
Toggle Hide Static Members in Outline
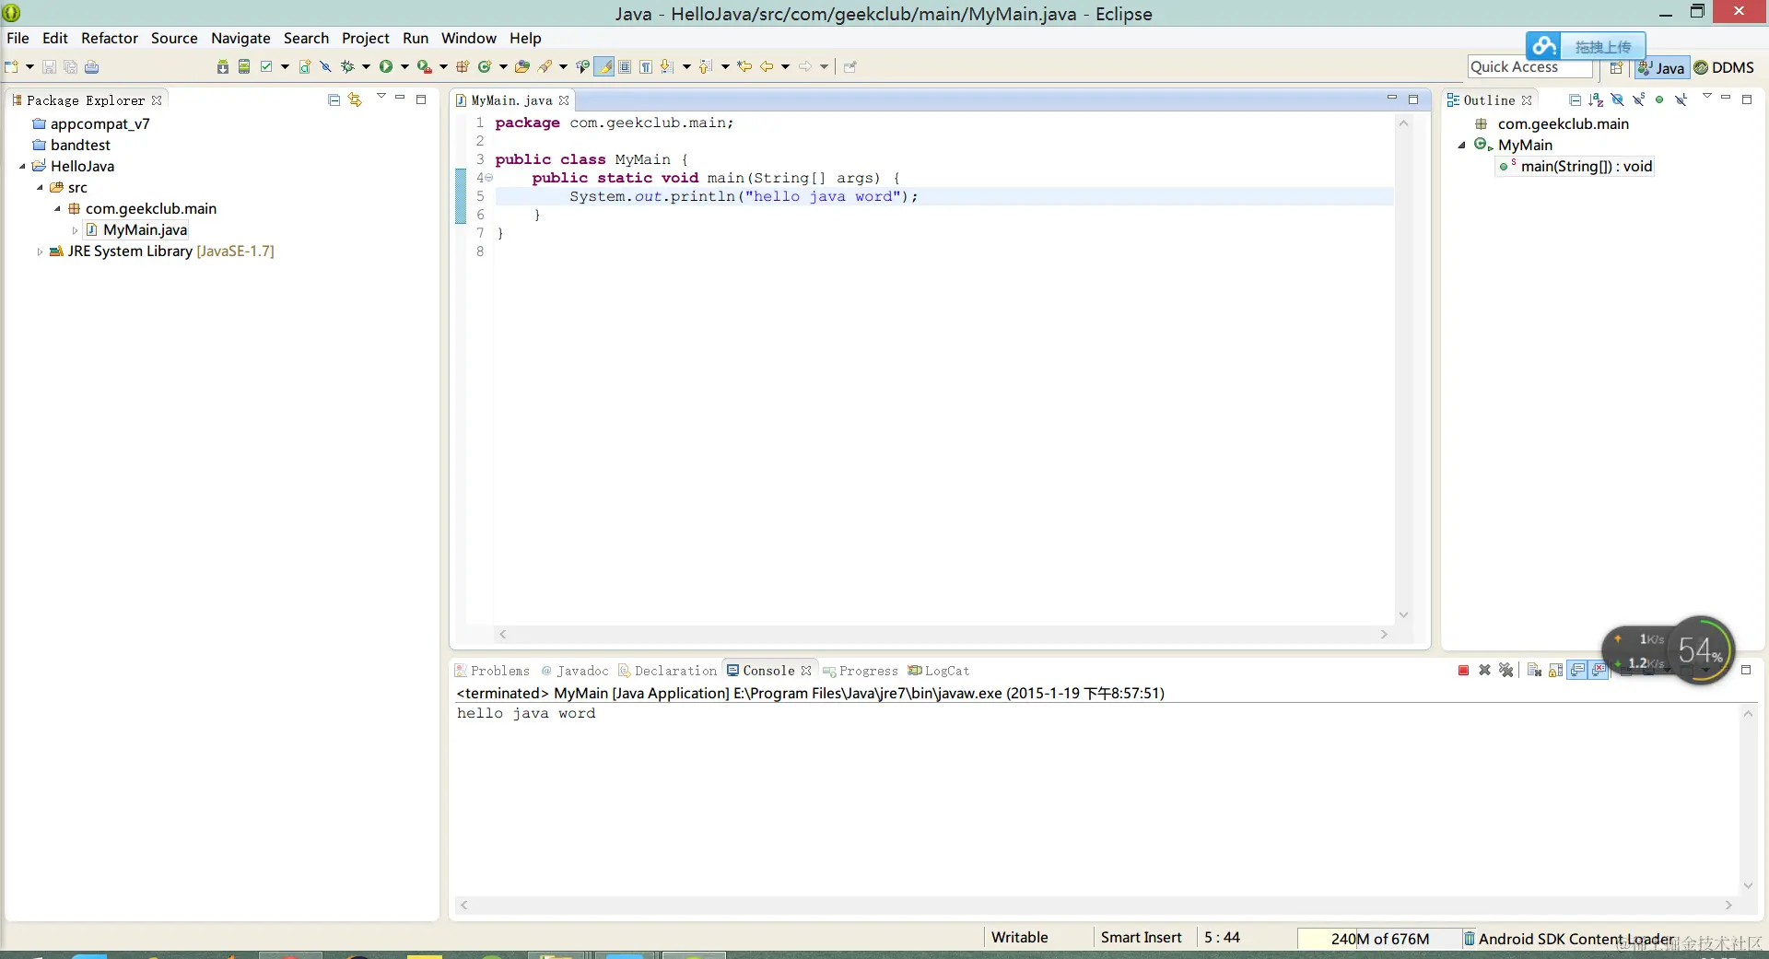(x=1638, y=99)
